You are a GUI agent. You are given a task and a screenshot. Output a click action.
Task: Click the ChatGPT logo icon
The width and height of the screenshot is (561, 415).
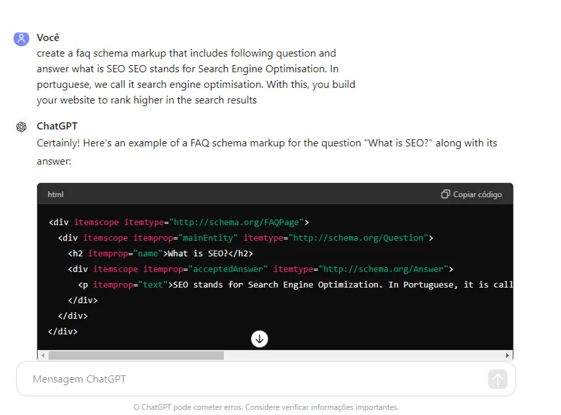click(x=21, y=127)
